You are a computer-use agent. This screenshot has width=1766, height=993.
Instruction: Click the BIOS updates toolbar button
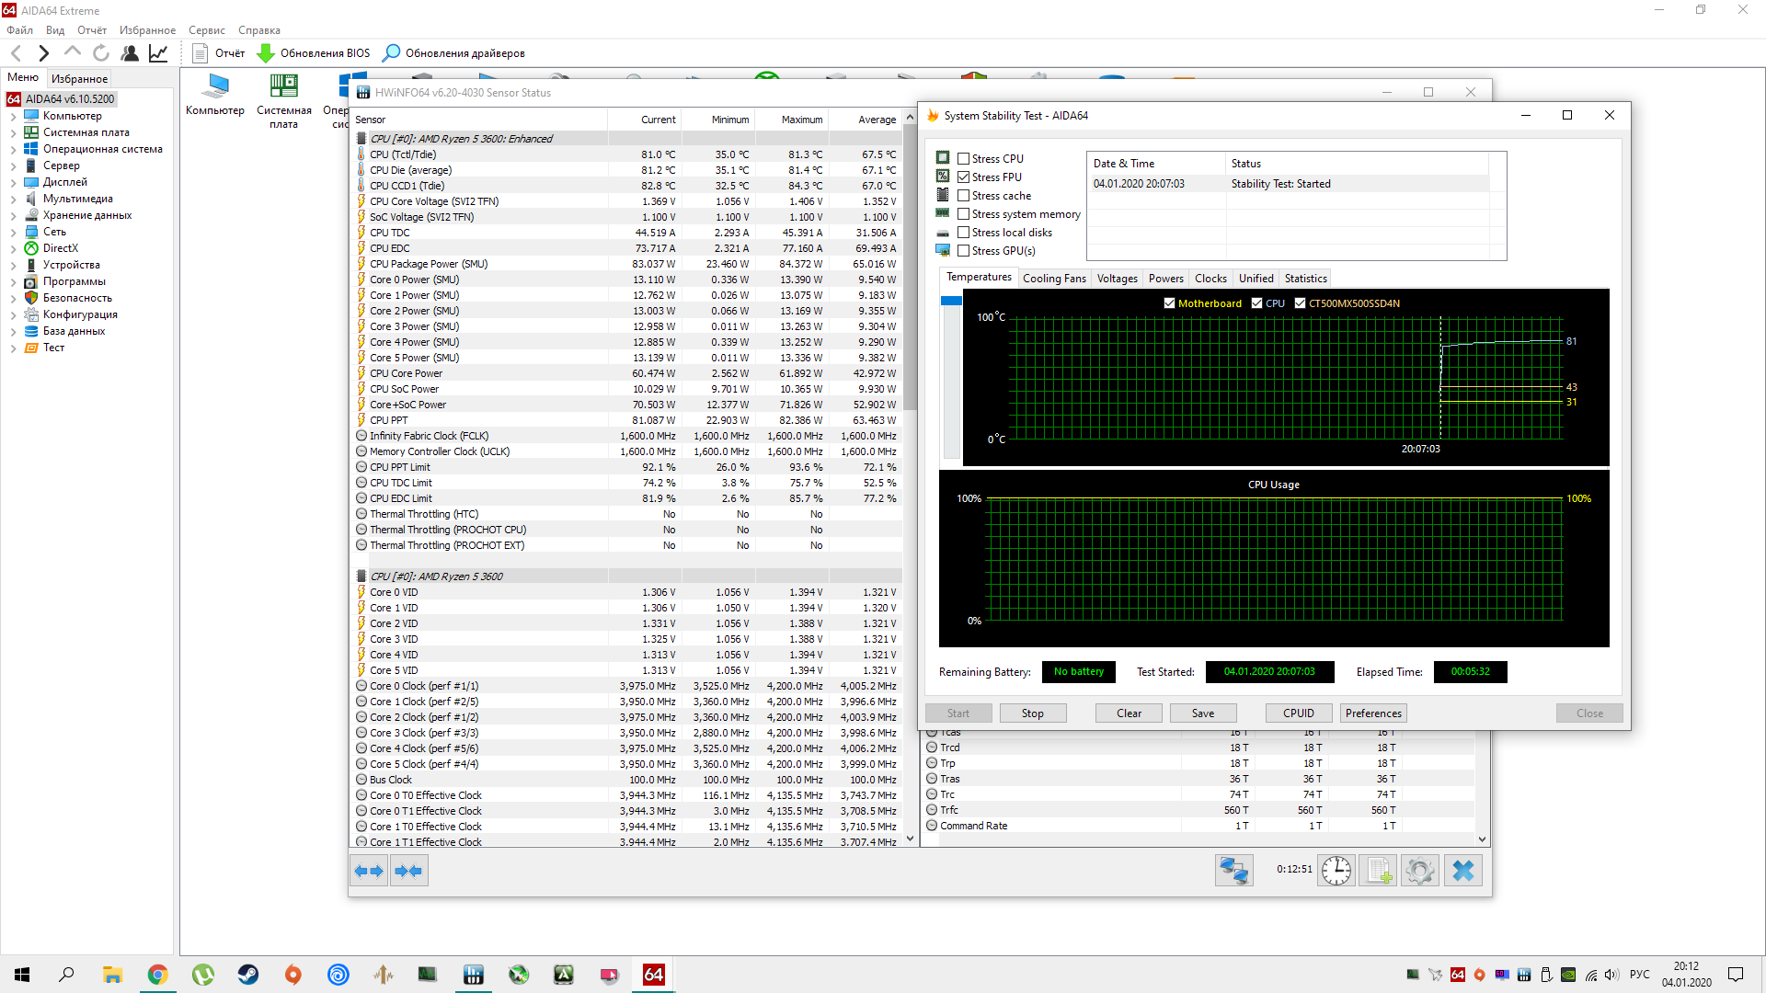pos(314,53)
